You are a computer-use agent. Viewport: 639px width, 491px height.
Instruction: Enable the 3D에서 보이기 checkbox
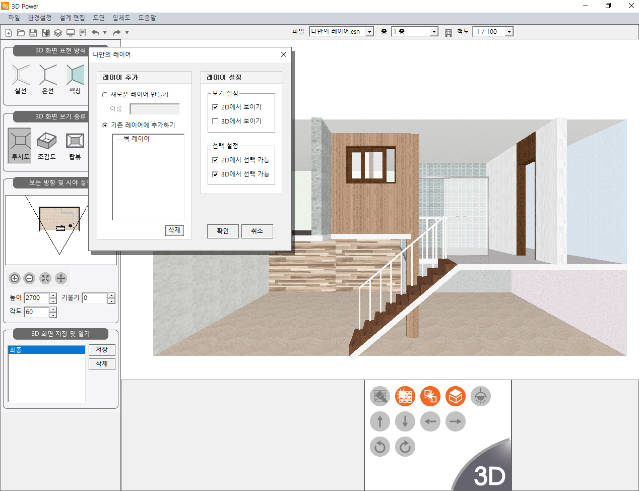[x=215, y=121]
